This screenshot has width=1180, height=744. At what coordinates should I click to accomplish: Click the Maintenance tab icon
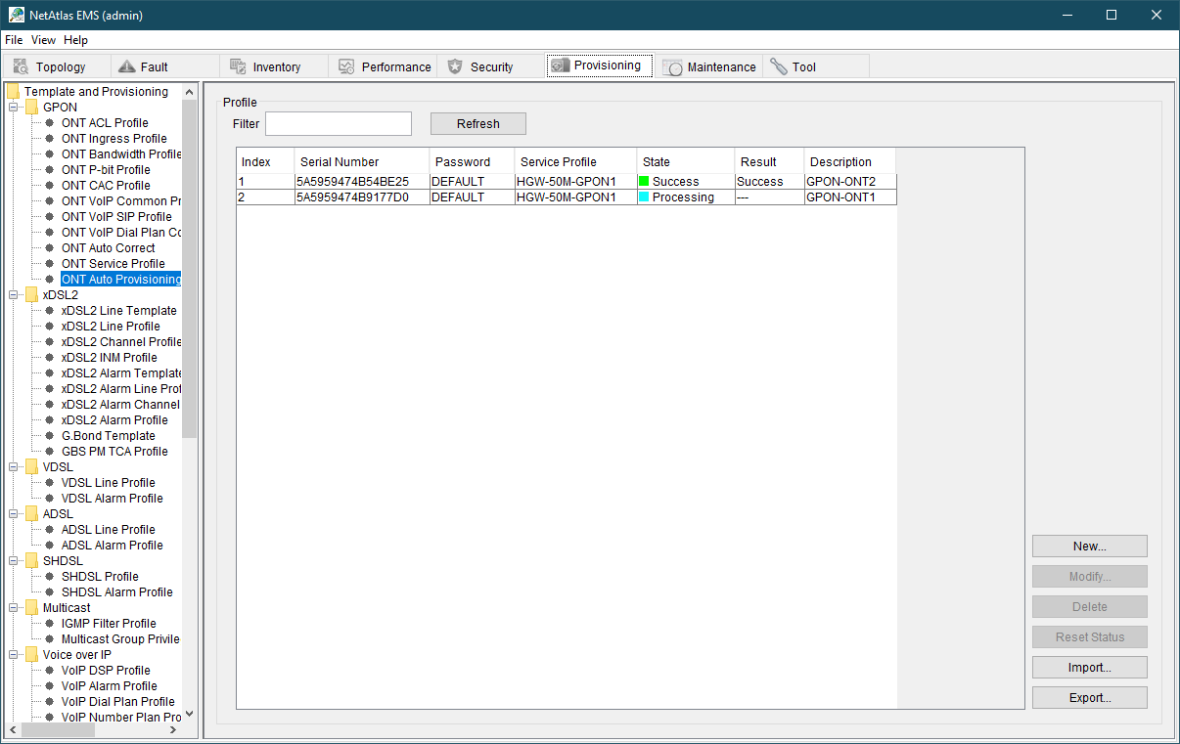pos(672,66)
